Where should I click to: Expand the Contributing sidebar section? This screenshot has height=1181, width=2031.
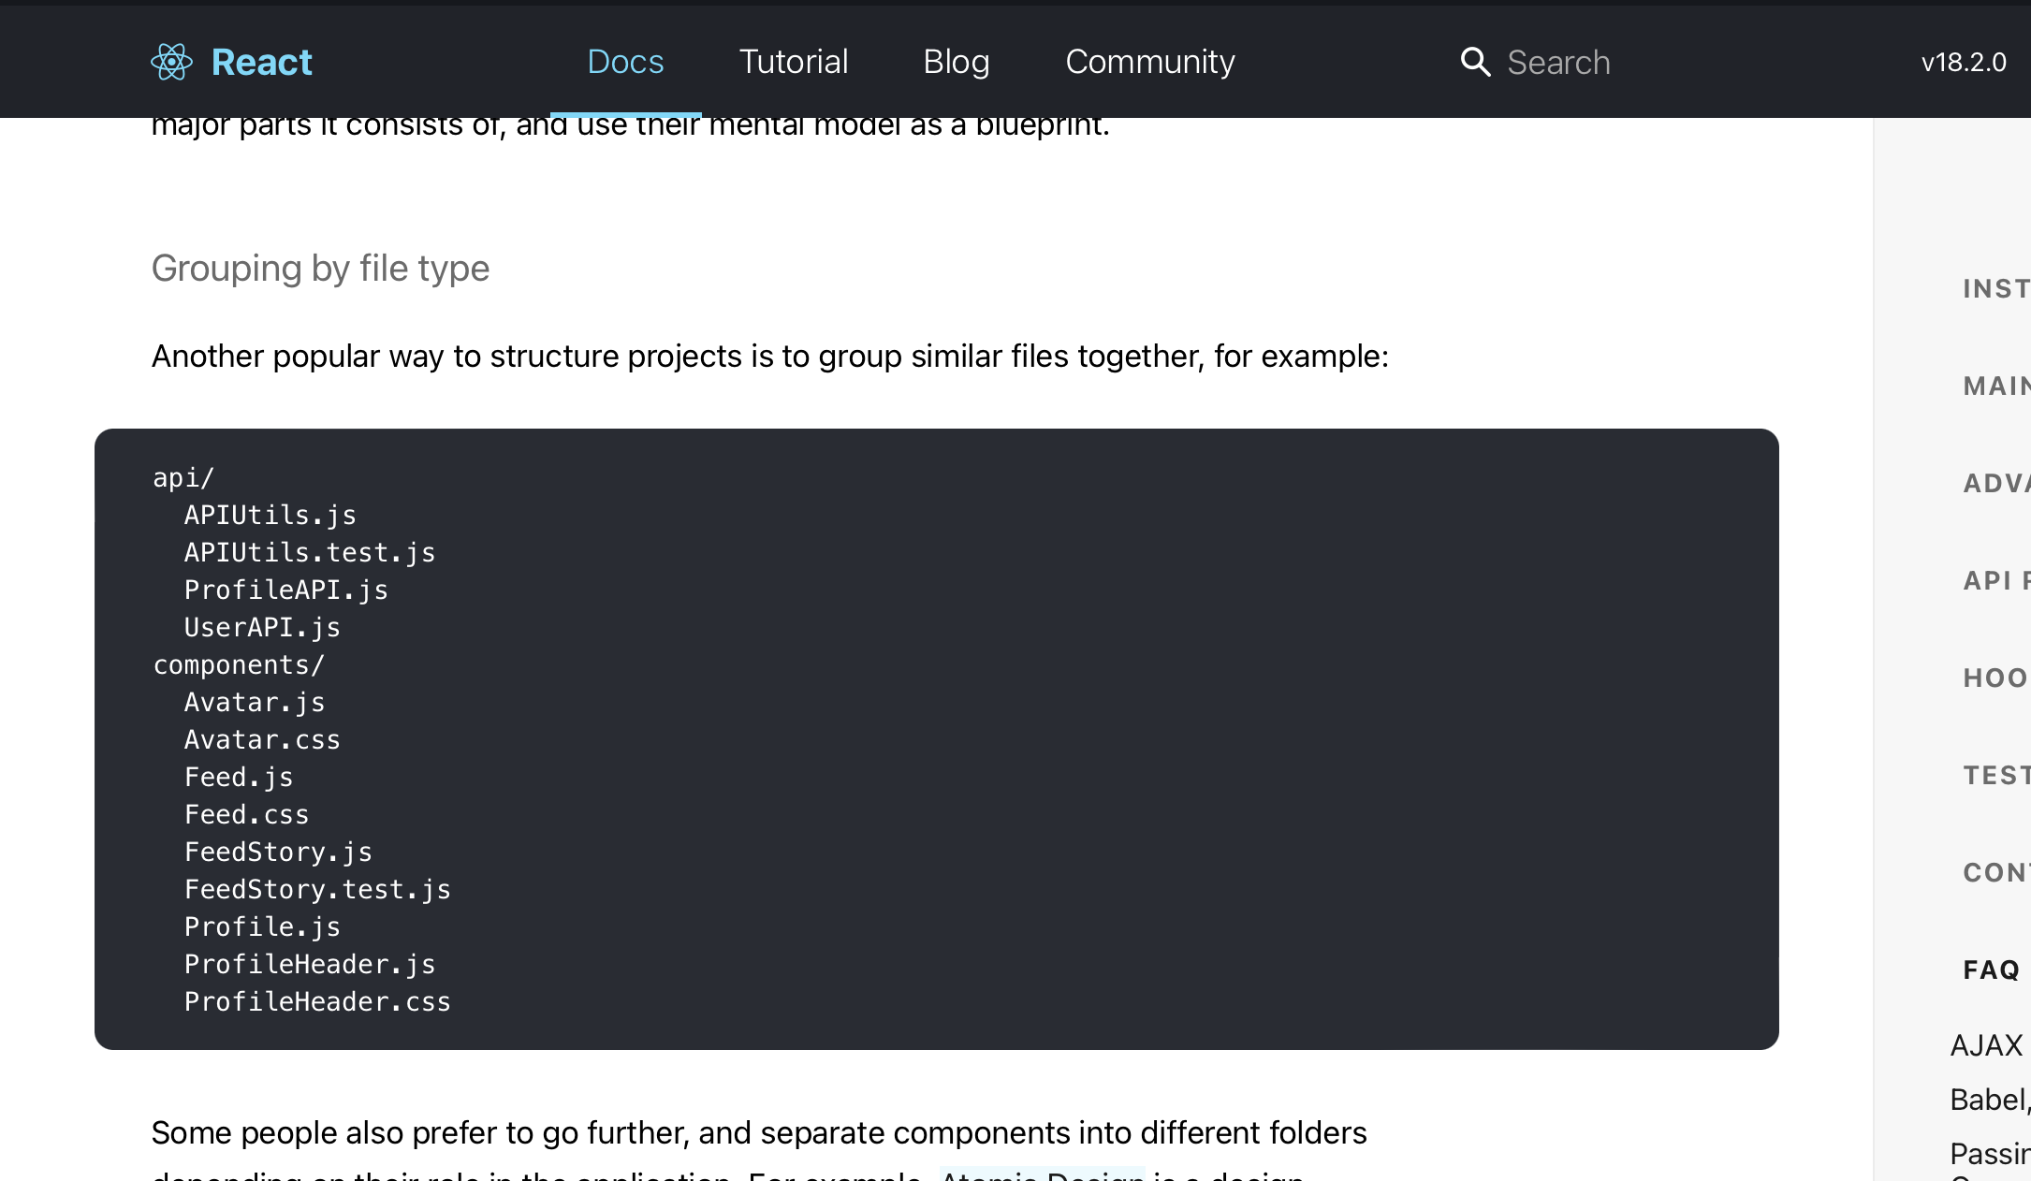pos(1996,872)
